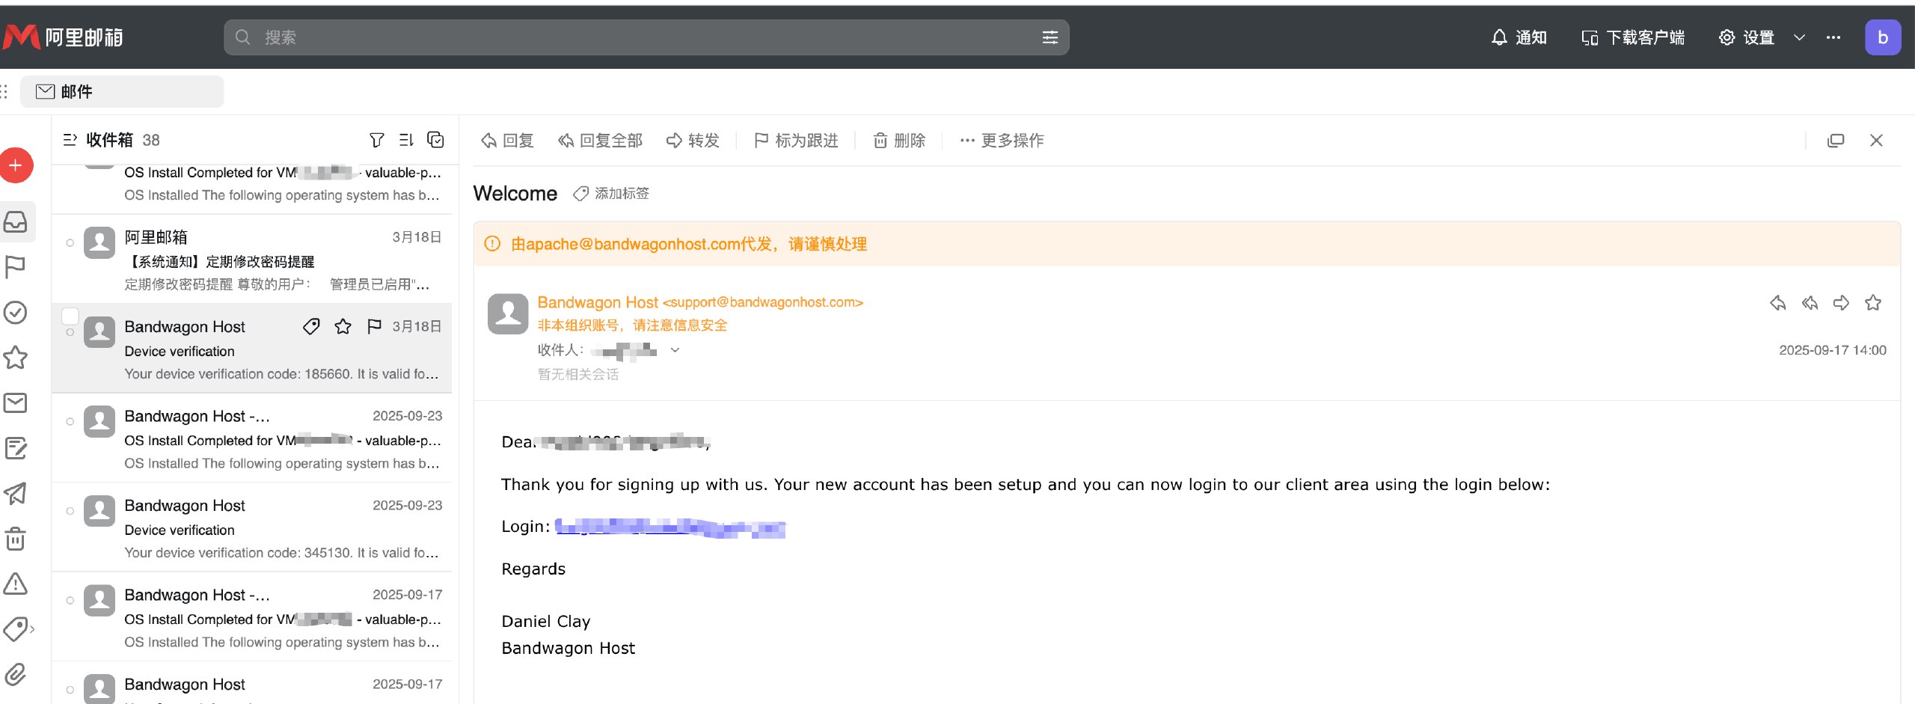The width and height of the screenshot is (1915, 704).
Task: Open the purple user avatar 'b'
Action: [x=1883, y=37]
